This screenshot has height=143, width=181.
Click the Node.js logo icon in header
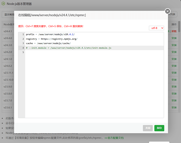click(3, 4)
